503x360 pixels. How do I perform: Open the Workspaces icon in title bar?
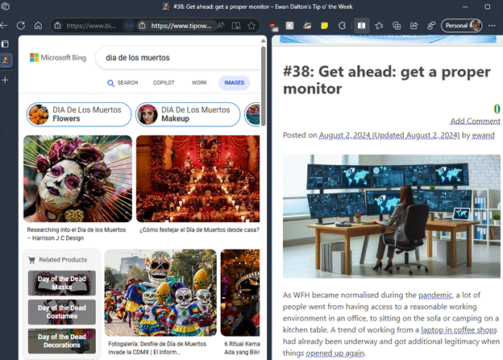(x=5, y=6)
